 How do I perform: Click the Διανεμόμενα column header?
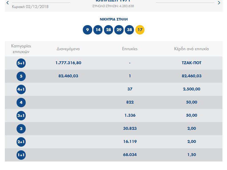click(x=68, y=49)
